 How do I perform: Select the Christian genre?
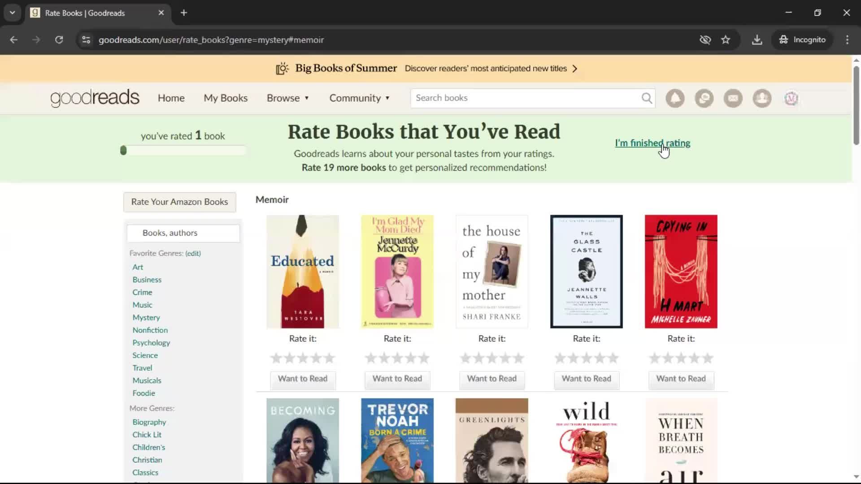click(x=147, y=460)
